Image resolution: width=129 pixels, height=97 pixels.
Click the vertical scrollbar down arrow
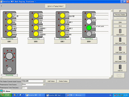tap(112, 76)
